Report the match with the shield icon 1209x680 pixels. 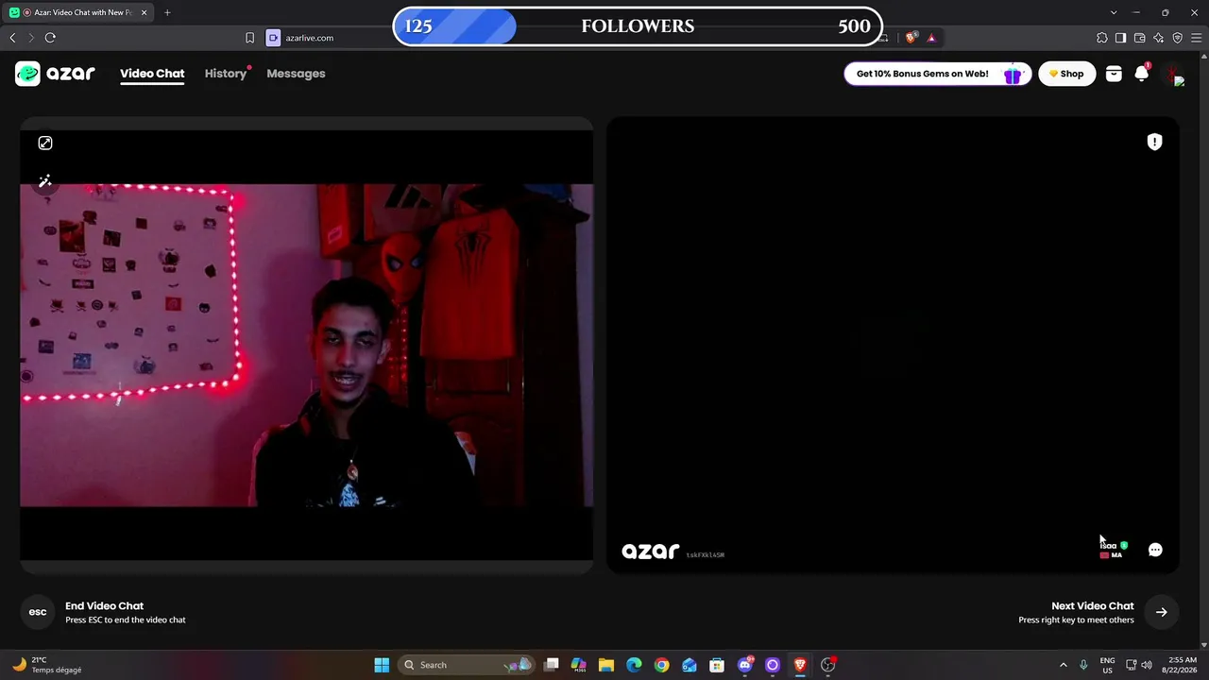coord(1154,142)
